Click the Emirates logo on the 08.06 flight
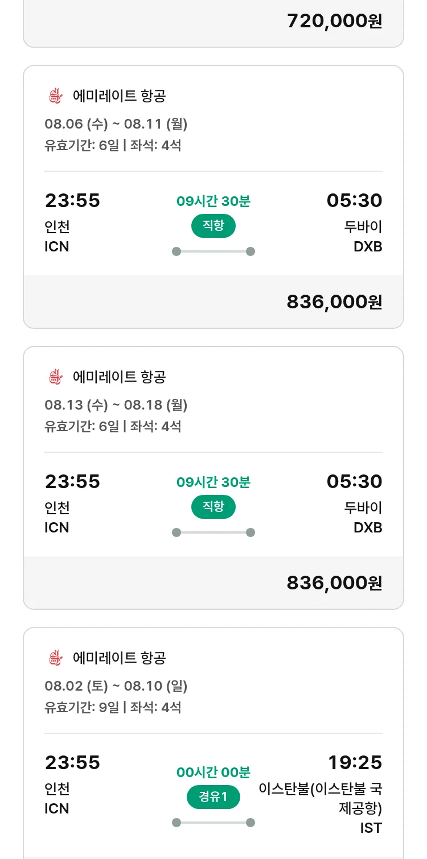 pyautogui.click(x=55, y=96)
